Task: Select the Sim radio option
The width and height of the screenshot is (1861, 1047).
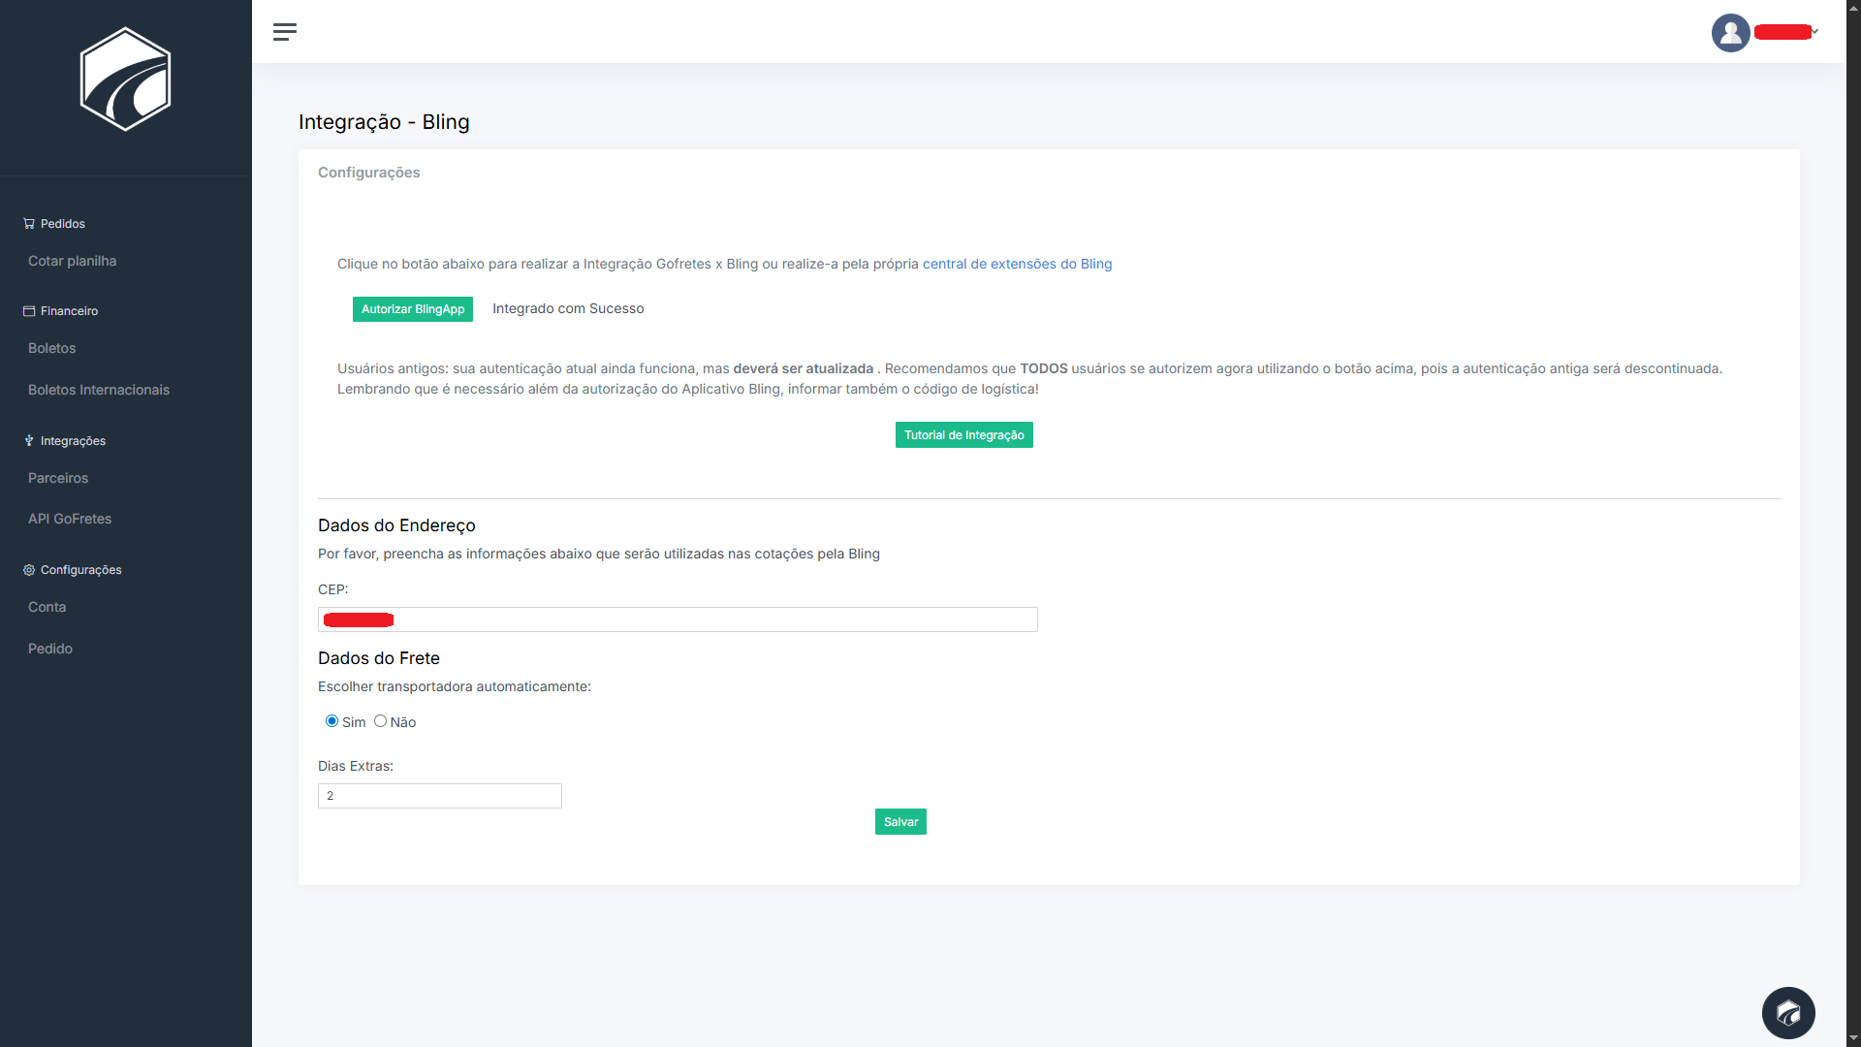Action: pos(331,721)
